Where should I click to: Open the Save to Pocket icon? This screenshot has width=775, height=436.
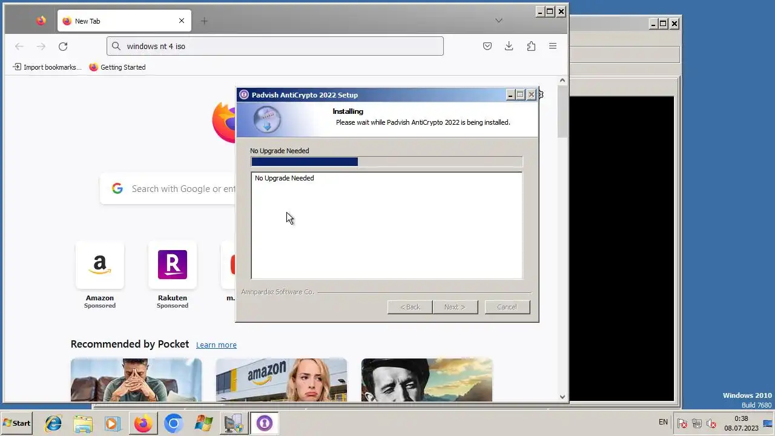point(487,46)
